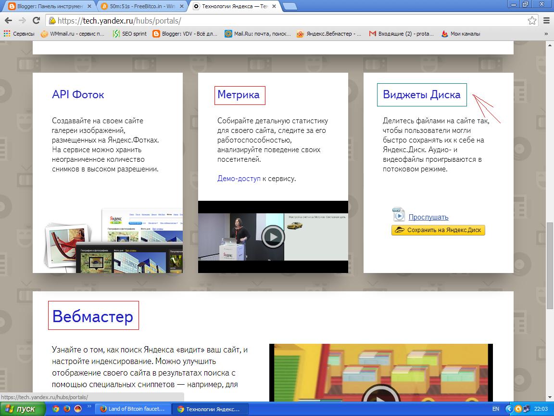The image size is (554, 416).
Task: Open the Windows пуск start menu
Action: point(22,409)
